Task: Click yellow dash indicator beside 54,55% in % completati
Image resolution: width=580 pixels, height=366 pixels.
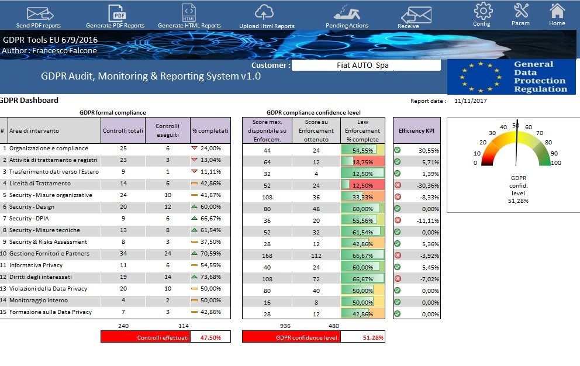Action: (194, 265)
